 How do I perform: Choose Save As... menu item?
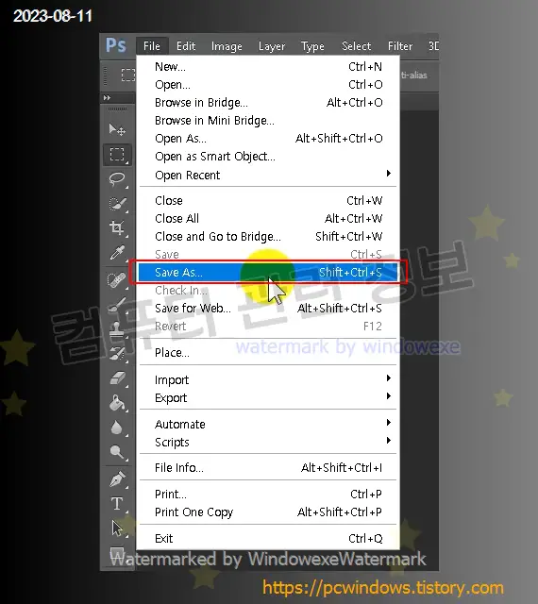coord(268,273)
